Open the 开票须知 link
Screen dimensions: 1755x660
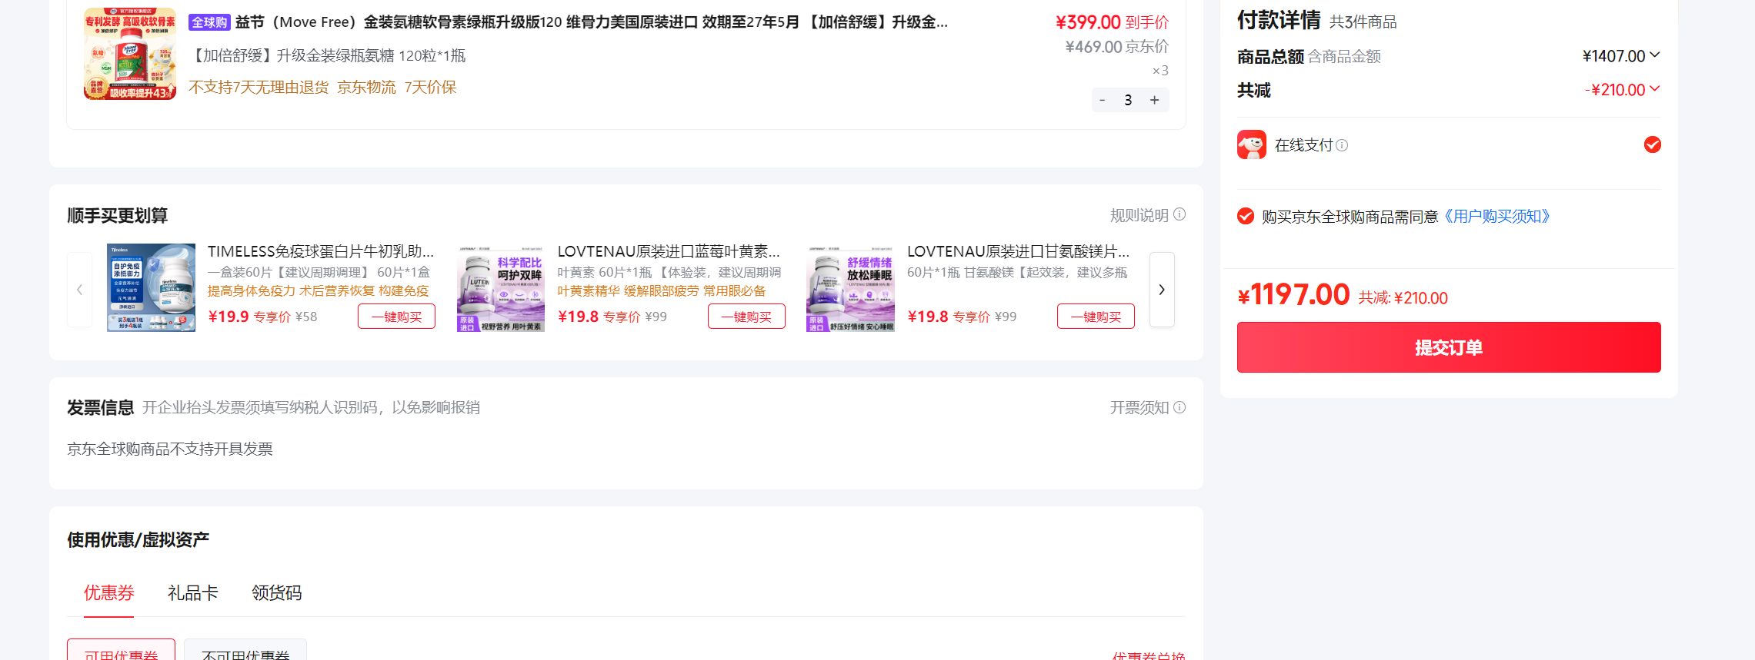point(1139,407)
